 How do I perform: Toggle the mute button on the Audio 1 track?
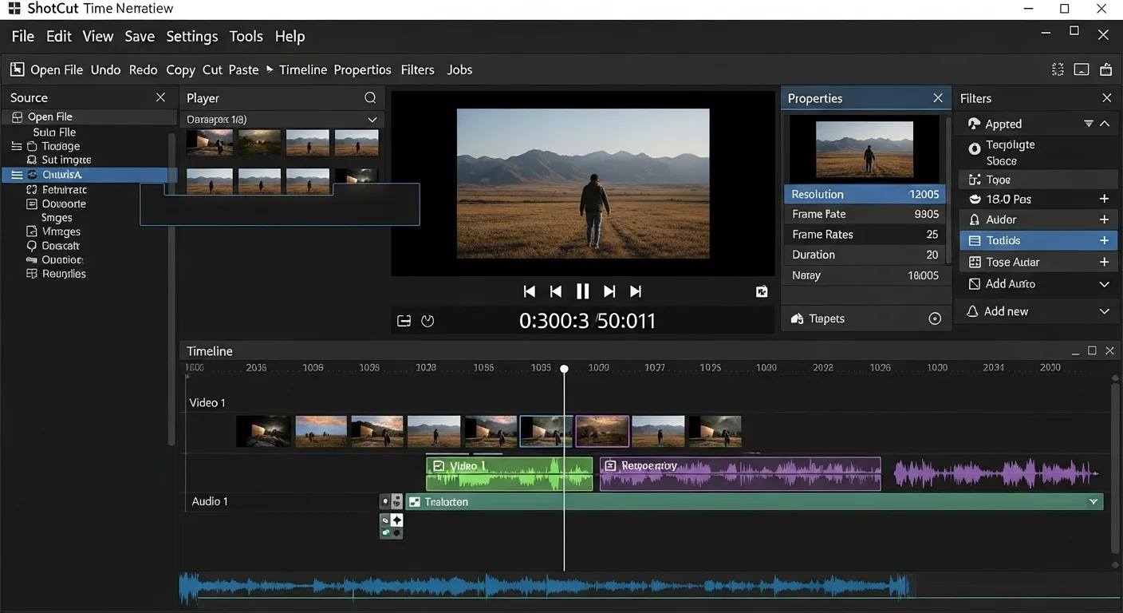385,501
